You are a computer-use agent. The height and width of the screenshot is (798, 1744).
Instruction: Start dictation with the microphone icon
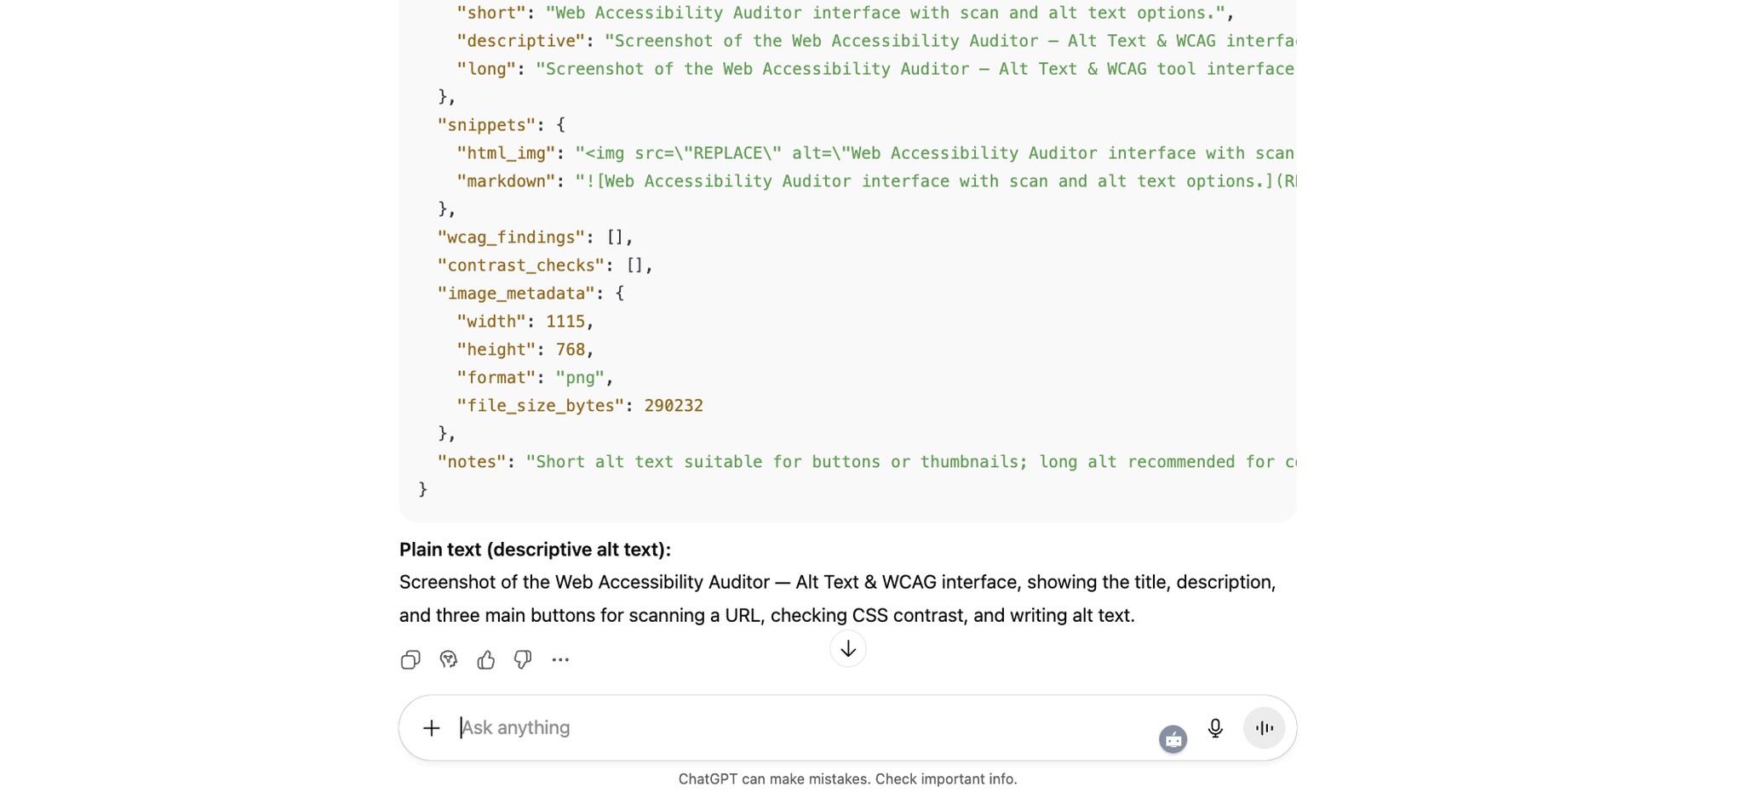1215,728
